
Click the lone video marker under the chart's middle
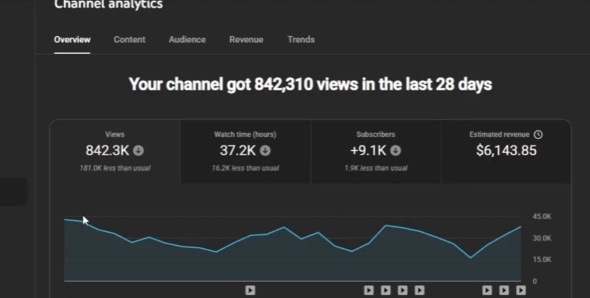coord(250,290)
